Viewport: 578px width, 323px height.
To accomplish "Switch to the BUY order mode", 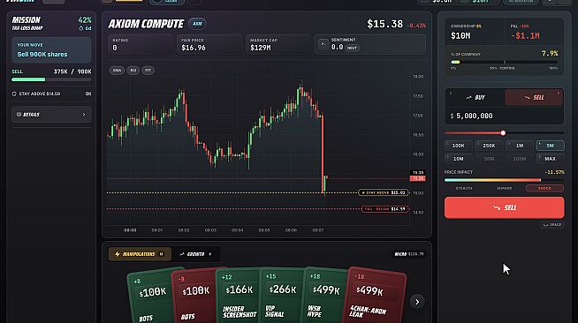I will (x=475, y=97).
